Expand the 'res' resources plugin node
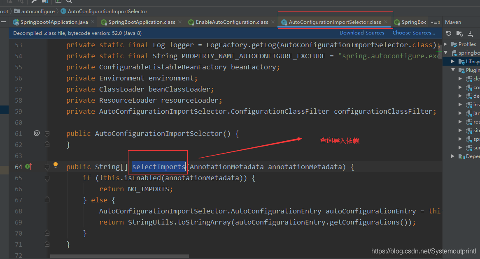The width and height of the screenshot is (480, 259). tap(460, 122)
